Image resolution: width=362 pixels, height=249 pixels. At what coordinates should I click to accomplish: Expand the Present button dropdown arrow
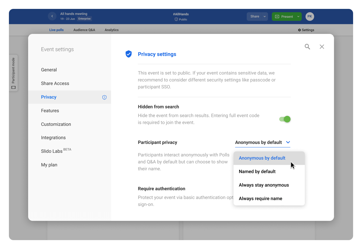pos(298,16)
